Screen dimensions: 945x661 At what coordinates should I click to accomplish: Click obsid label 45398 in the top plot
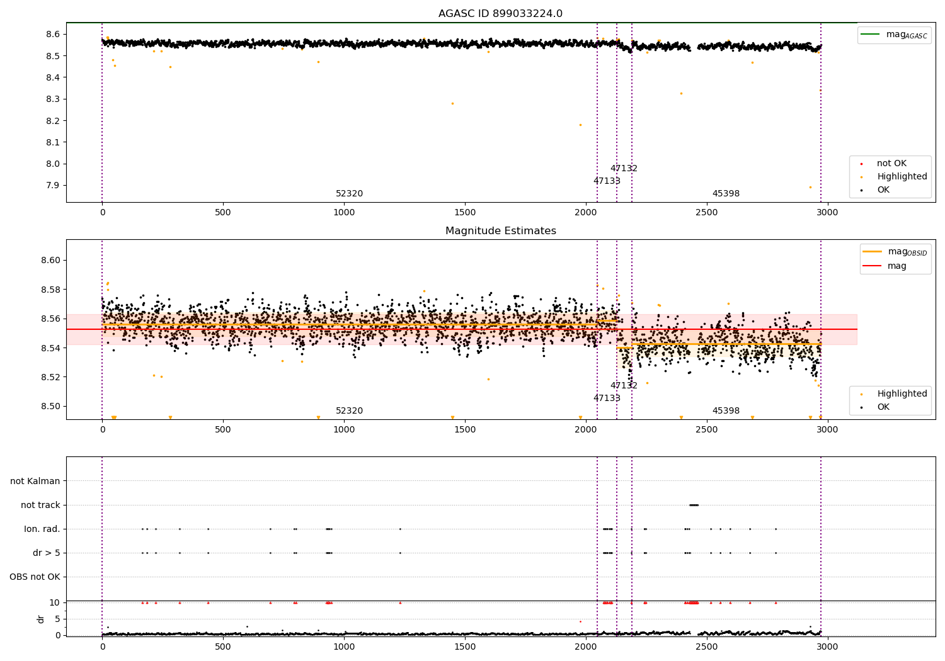726,194
